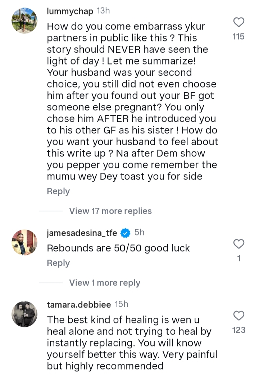Viewport: 259px width, 375px height.
Task: Open tamara.debbiee's profile picture
Action: (25, 313)
